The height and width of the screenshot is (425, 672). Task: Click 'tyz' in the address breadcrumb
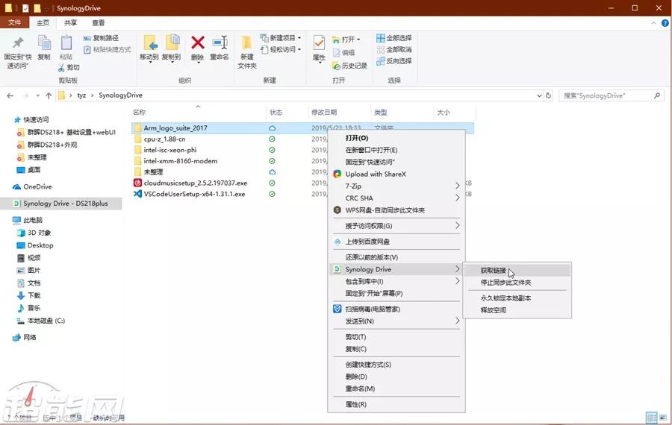(x=81, y=95)
